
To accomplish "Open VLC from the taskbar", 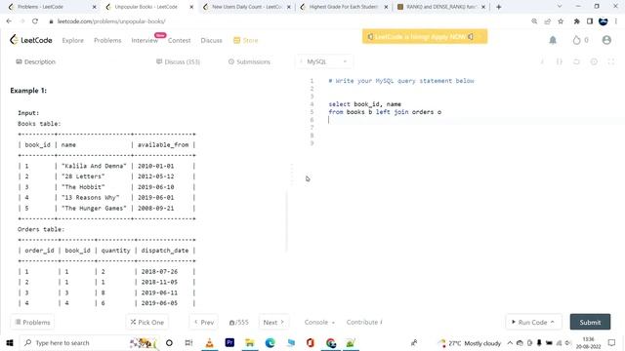I will [209, 342].
